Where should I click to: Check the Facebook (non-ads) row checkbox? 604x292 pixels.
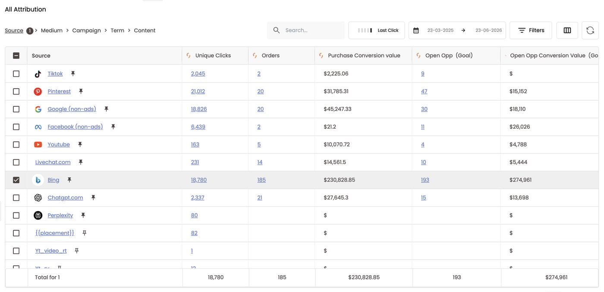pyautogui.click(x=16, y=127)
